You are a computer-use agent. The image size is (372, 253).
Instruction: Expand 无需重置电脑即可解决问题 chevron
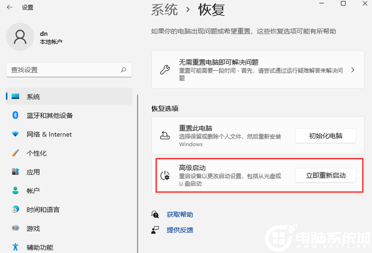tap(353, 70)
